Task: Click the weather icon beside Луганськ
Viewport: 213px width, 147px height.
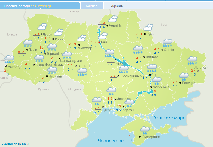Action: [192, 60]
